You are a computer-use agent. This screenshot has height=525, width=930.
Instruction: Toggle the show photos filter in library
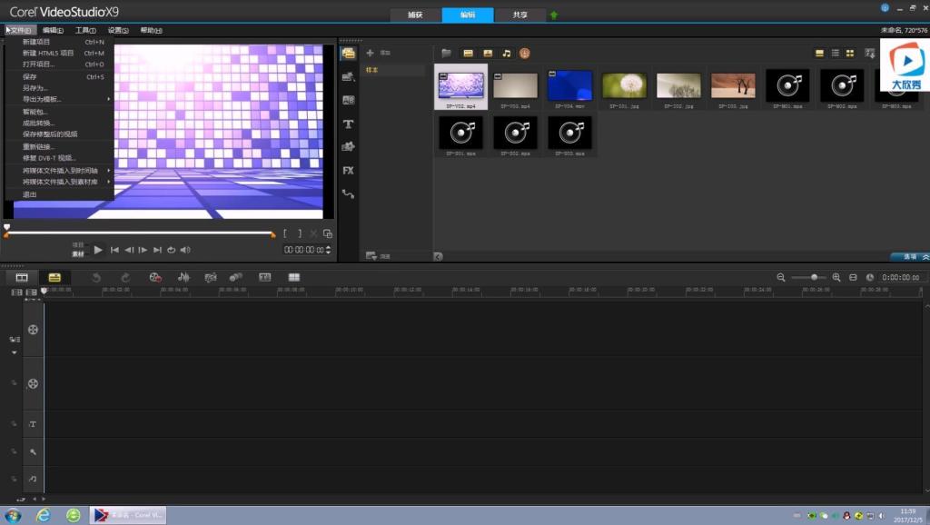[487, 54]
